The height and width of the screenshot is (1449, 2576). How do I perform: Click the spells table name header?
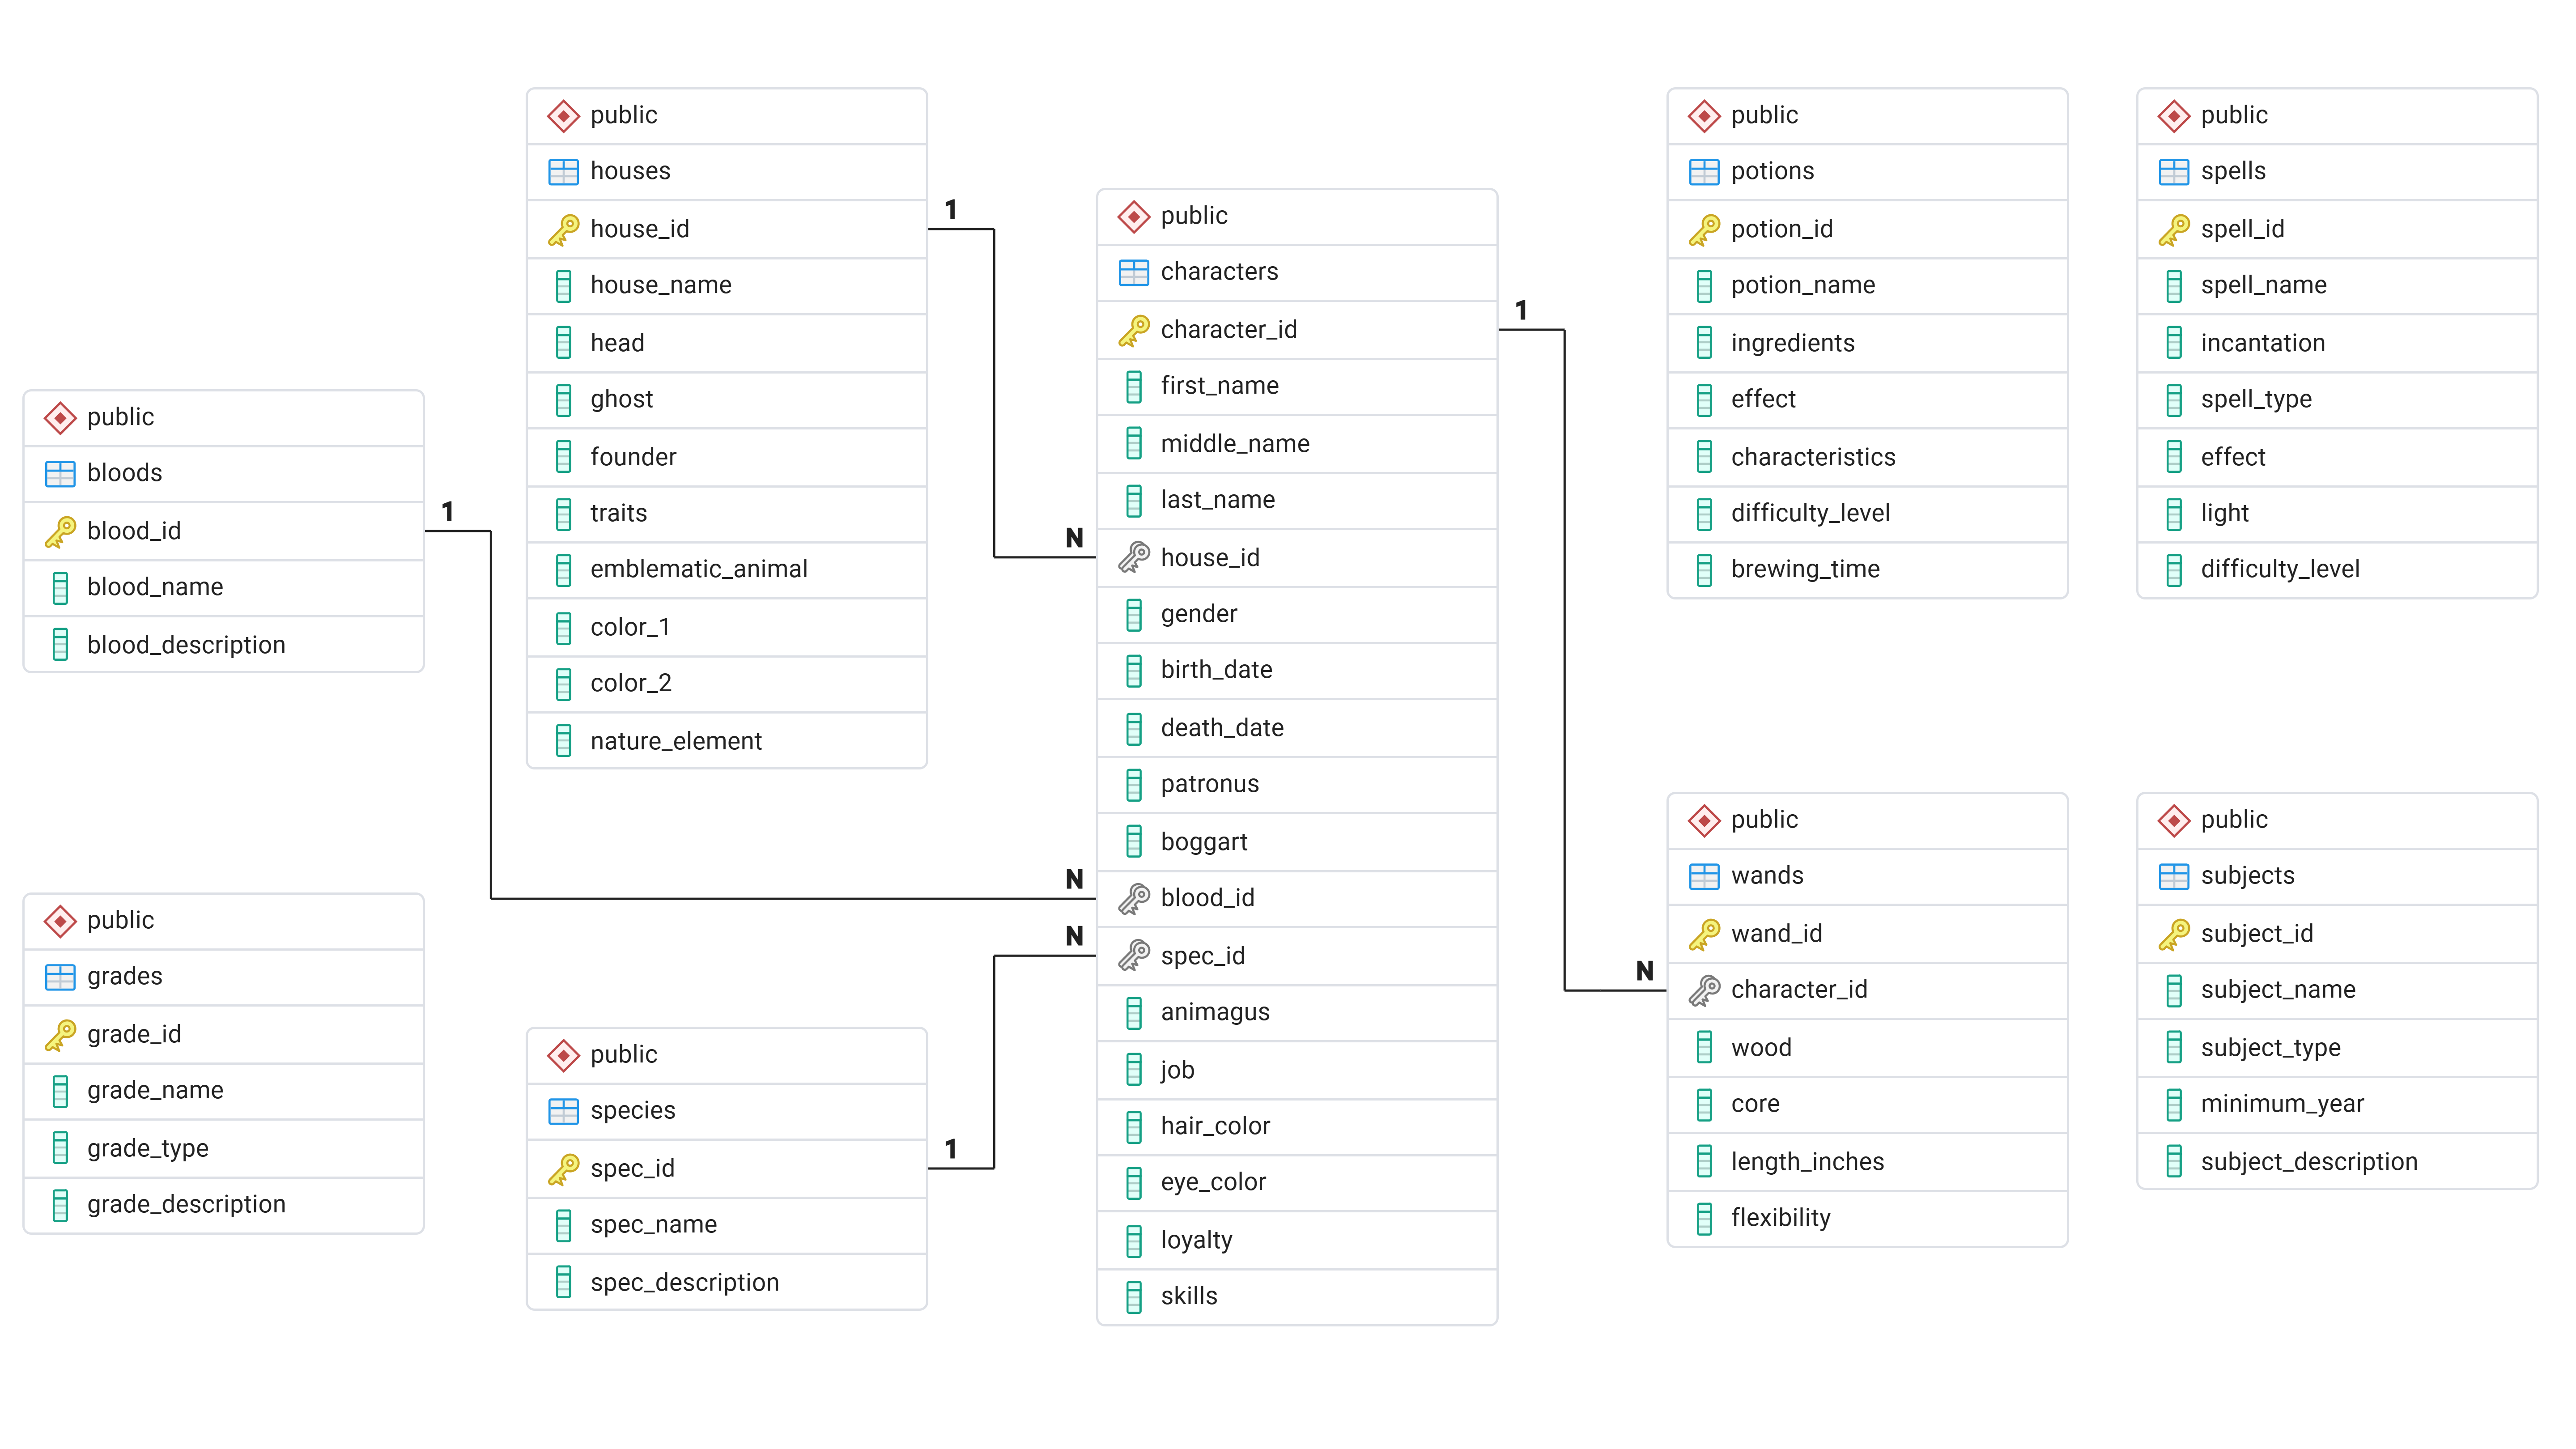pyautogui.click(x=2232, y=171)
